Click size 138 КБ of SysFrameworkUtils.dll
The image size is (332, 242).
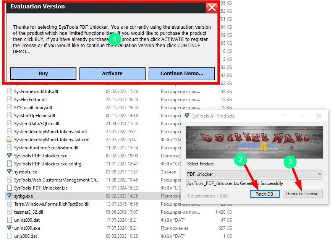225,92
